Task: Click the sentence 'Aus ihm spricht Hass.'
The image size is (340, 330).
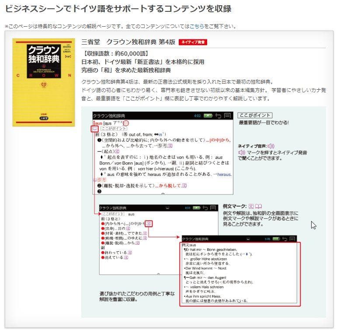Action: click(203, 296)
